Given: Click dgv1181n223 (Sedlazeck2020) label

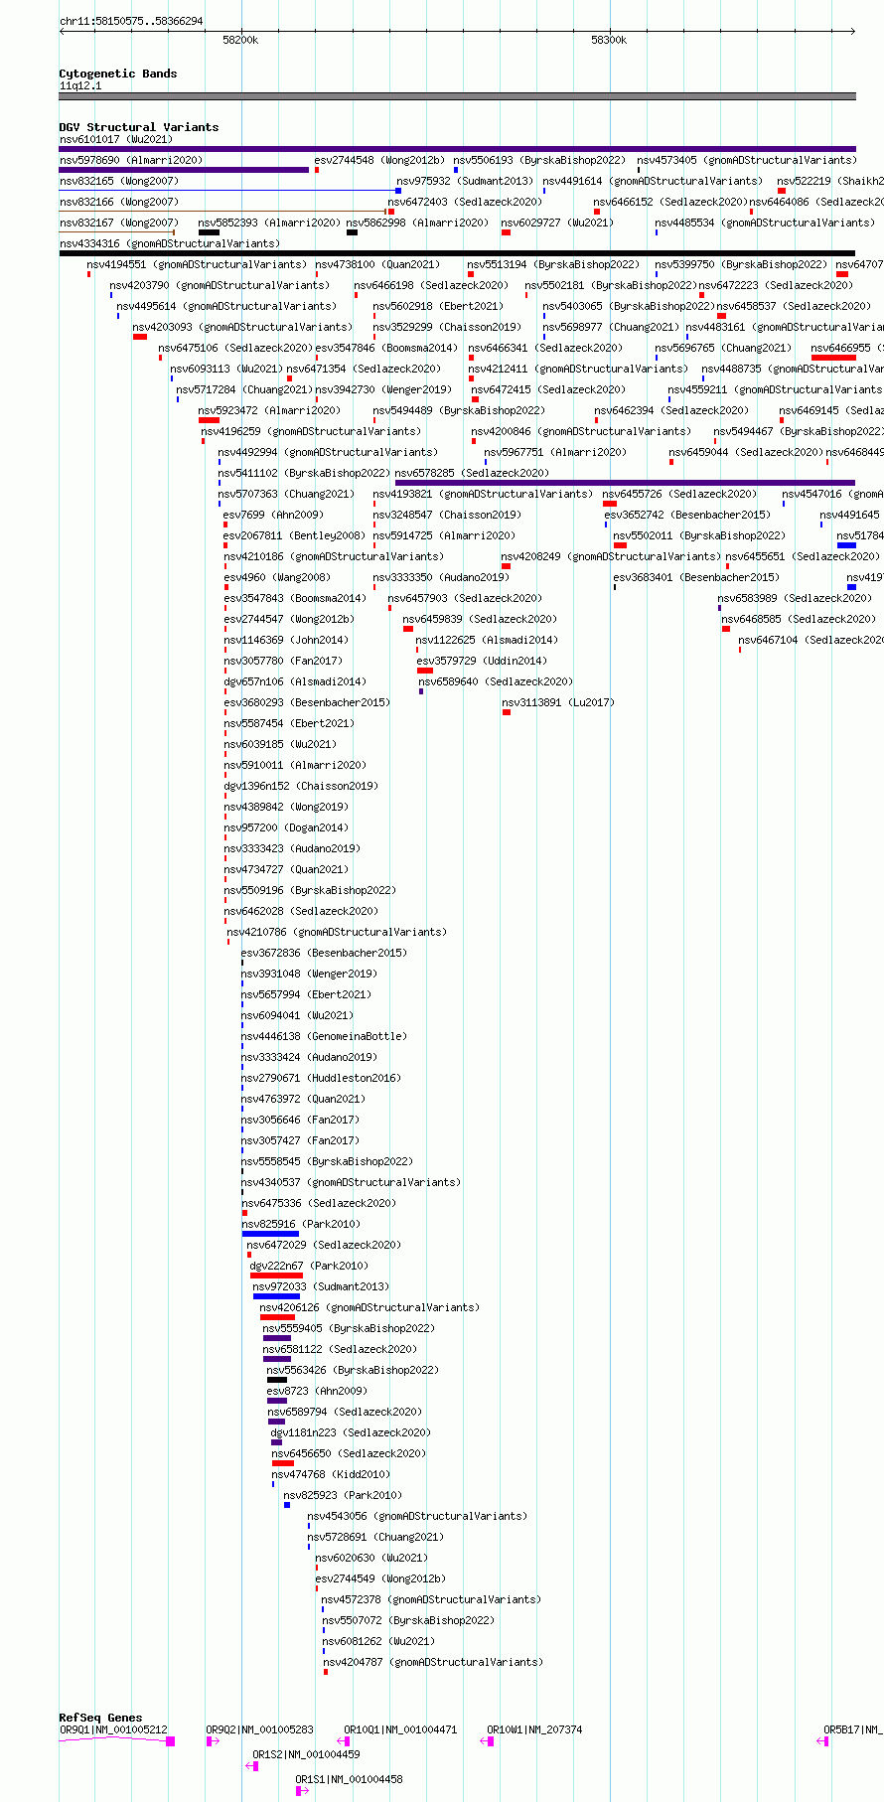Looking at the screenshot, I should (351, 1432).
